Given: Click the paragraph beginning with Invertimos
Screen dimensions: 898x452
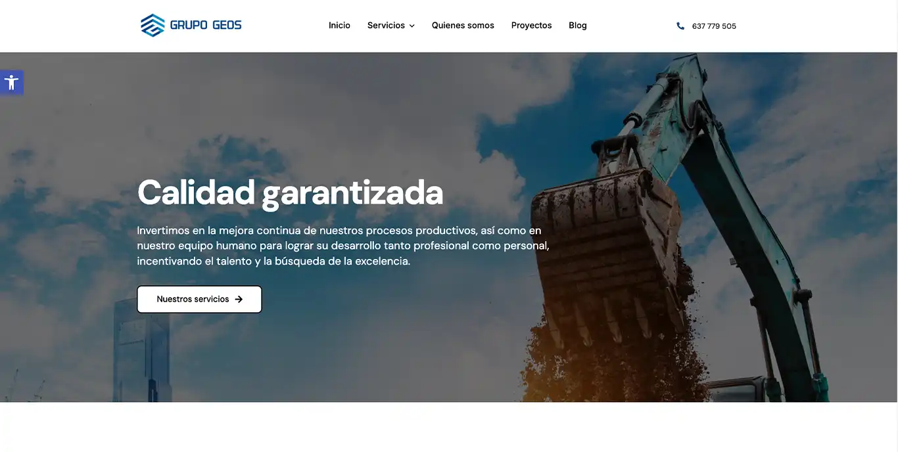Looking at the screenshot, I should point(342,246).
